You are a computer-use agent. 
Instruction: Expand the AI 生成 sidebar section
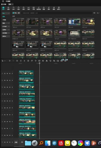(x=6, y=26)
